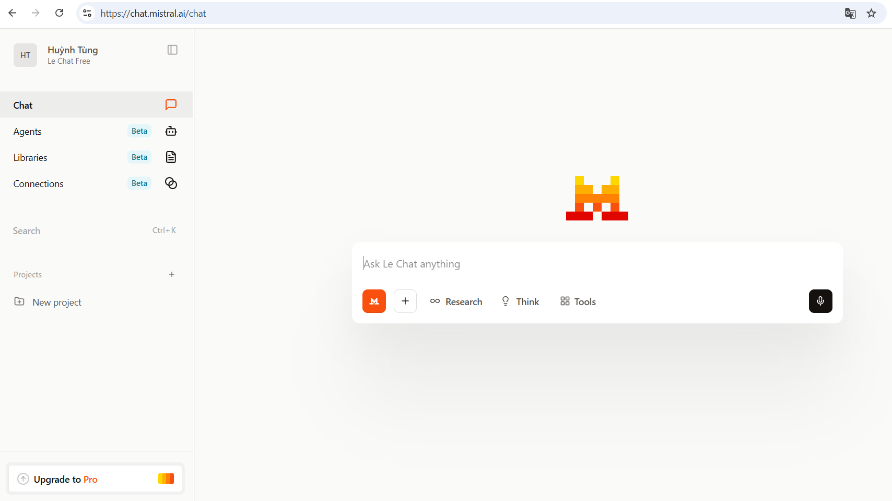This screenshot has width=892, height=501.
Task: Create a New project
Action: 57,302
